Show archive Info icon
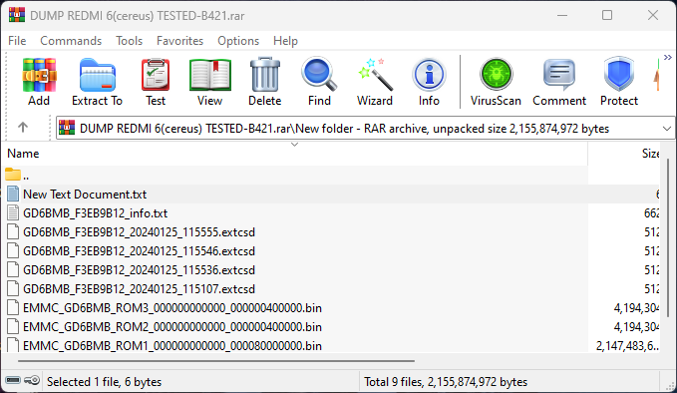Image resolution: width=677 pixels, height=393 pixels. [429, 75]
